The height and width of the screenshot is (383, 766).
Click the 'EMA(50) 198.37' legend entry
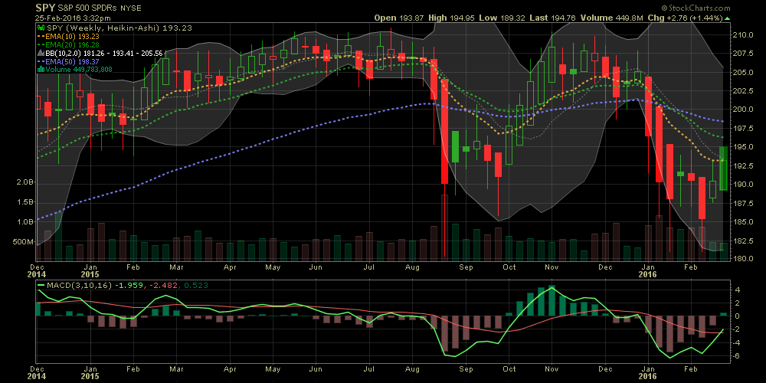click(72, 62)
